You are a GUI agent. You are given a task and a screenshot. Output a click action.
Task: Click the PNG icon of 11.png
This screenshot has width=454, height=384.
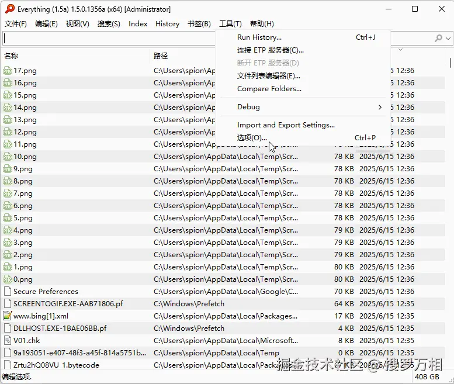click(x=8, y=144)
